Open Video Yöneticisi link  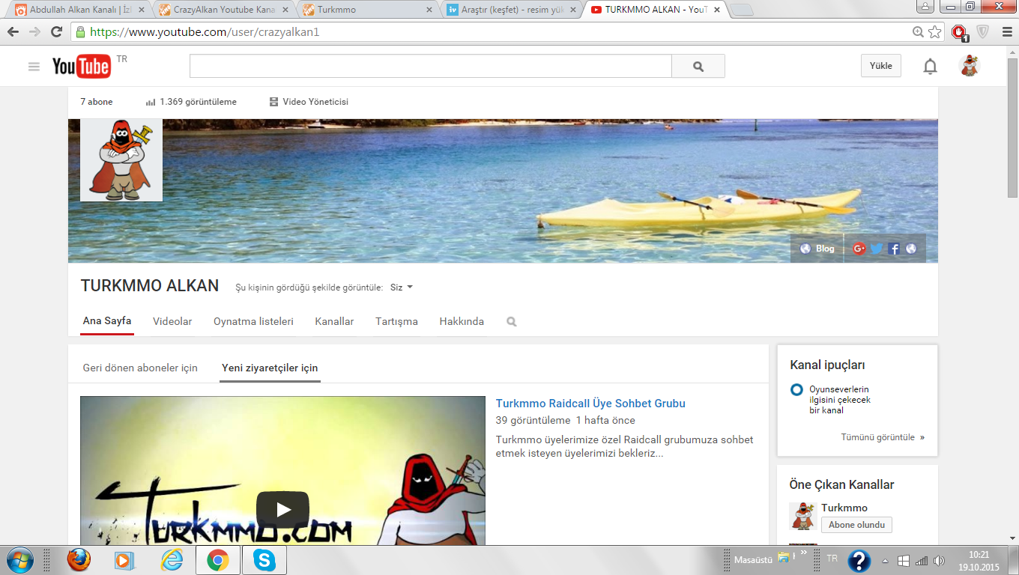click(309, 102)
